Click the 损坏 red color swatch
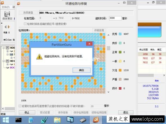166x124 pixels. pyautogui.click(x=120, y=88)
